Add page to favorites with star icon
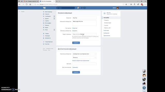Screen dimensions: 165x92 tap(126, 4)
